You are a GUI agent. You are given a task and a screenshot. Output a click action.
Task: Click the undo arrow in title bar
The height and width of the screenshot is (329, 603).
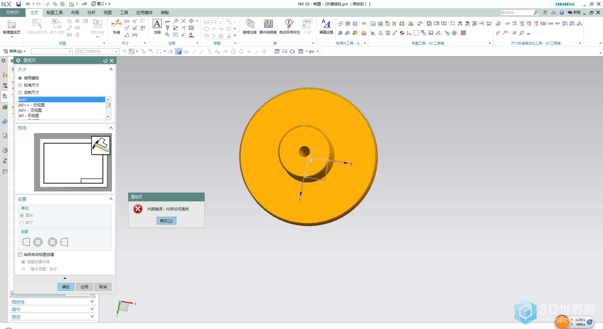tap(28, 4)
